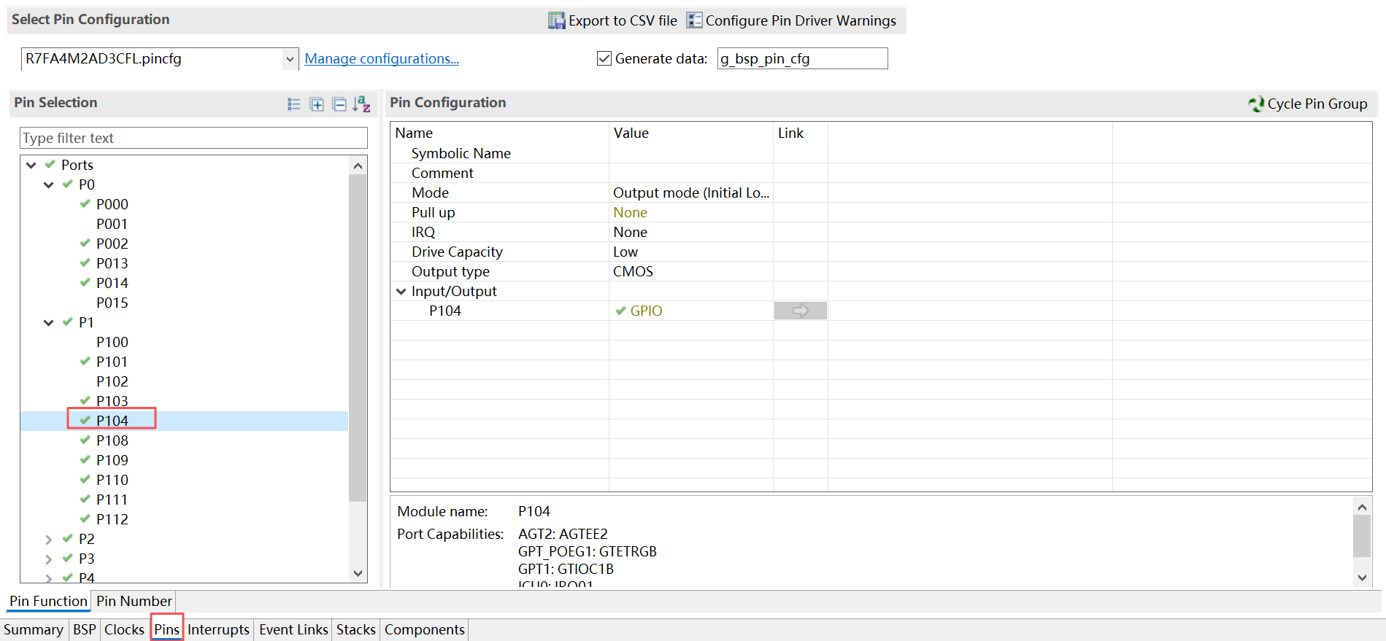Click the flat list view icon in Pin Selection
Viewport: 1386px width, 641px height.
pos(294,104)
